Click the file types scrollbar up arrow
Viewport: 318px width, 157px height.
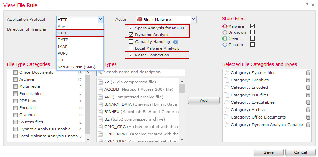point(182,81)
